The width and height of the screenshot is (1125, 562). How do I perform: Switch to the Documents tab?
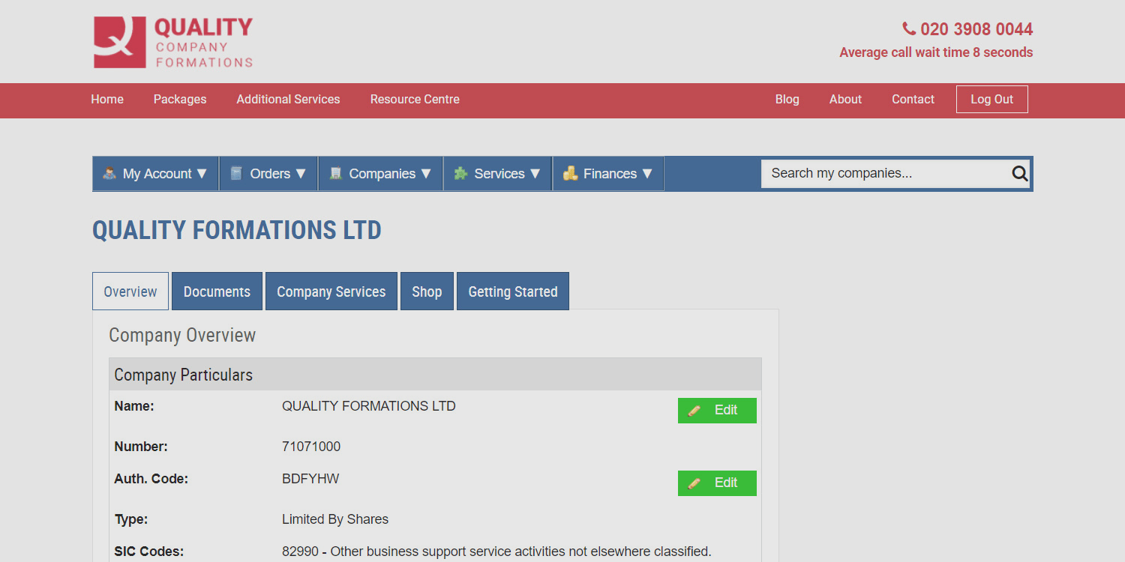(x=217, y=291)
